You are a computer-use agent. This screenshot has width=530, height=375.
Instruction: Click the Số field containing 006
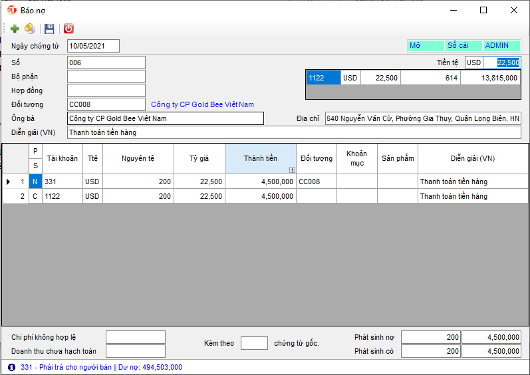pos(106,62)
